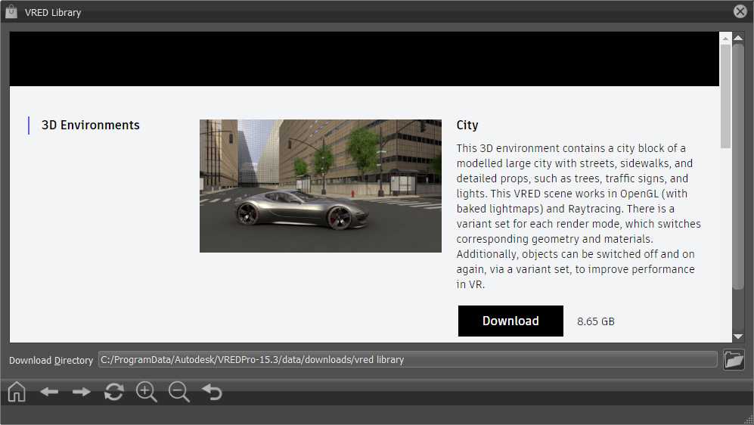The image size is (754, 425).
Task: Click the scroll up arrow
Action: (x=738, y=38)
